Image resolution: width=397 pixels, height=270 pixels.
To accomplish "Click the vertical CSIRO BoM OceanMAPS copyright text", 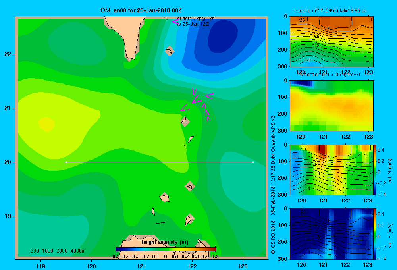I will point(273,185).
